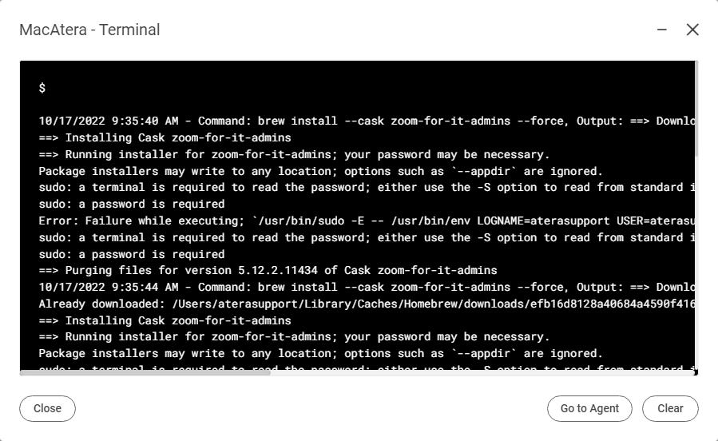Close the dialog with the X icon
Viewport: 718px width, 441px height.
point(692,30)
